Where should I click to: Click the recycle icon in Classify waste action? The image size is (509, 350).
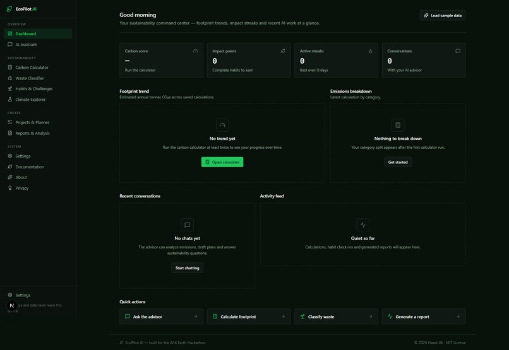302,317
